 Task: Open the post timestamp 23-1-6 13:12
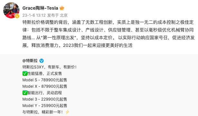[34, 15]
